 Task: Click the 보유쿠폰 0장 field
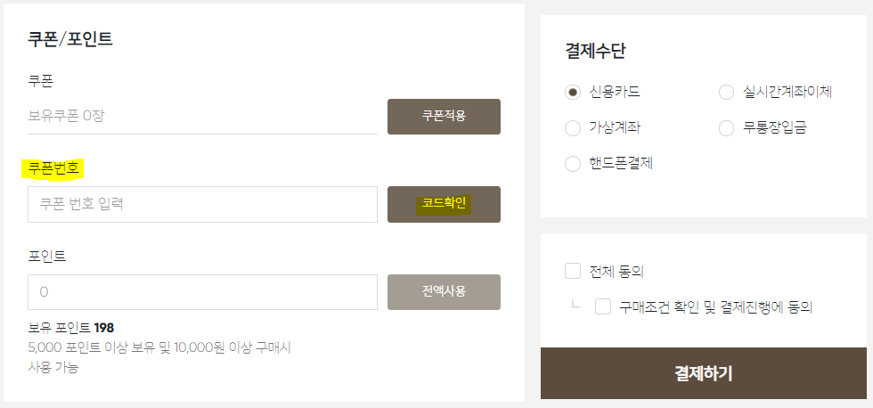point(203,117)
